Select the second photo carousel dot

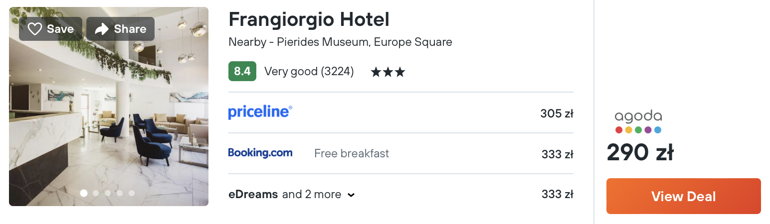tap(96, 193)
